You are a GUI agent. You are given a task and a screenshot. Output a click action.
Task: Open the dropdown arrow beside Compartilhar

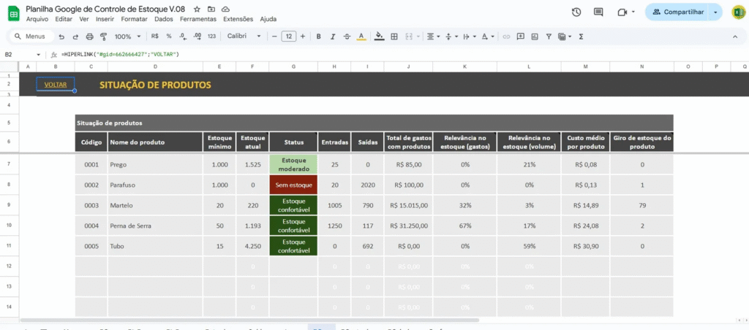(x=715, y=12)
